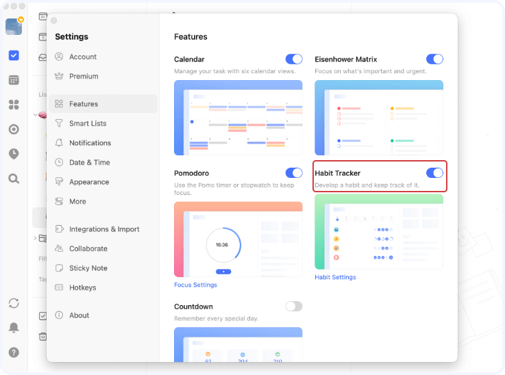505x375 pixels.
Task: Select Smart Lists settings section
Action: 103,123
